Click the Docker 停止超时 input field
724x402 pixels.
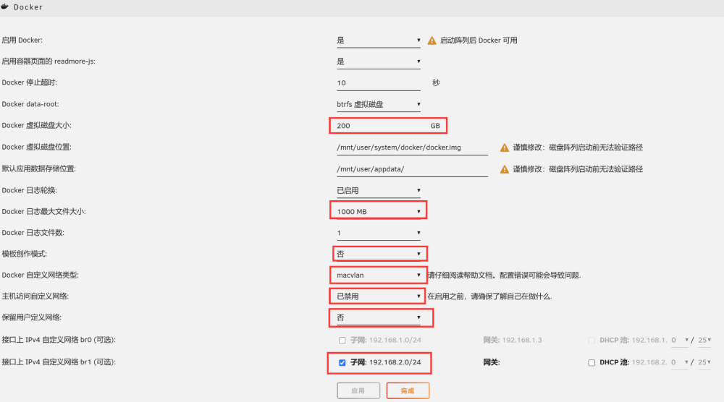tap(378, 83)
